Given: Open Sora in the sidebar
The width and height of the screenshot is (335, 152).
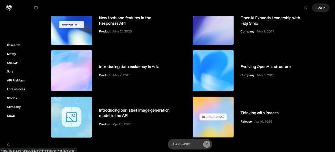Looking at the screenshot, I should pyautogui.click(x=10, y=71).
